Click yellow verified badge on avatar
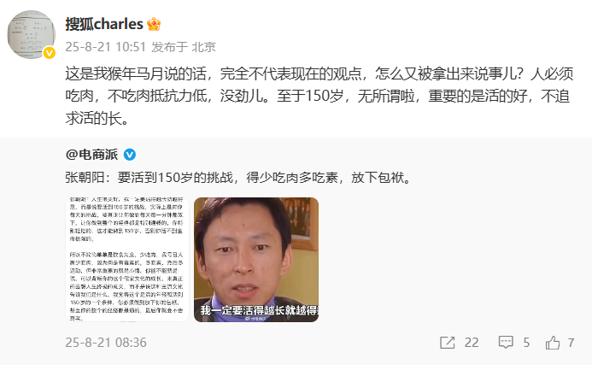The image size is (592, 376). pyautogui.click(x=49, y=53)
